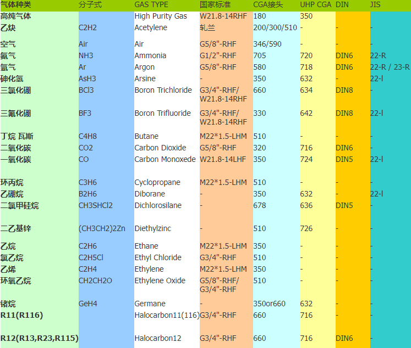411x348 pixels.
Task: Select the 'Carbon Dioxide' cell
Action: click(x=160, y=148)
